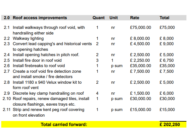Click the £ 4,500.00 rate for item 2.3
The height and width of the screenshot is (137, 188).
(140, 44)
